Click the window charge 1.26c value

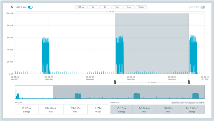[x=98, y=108]
